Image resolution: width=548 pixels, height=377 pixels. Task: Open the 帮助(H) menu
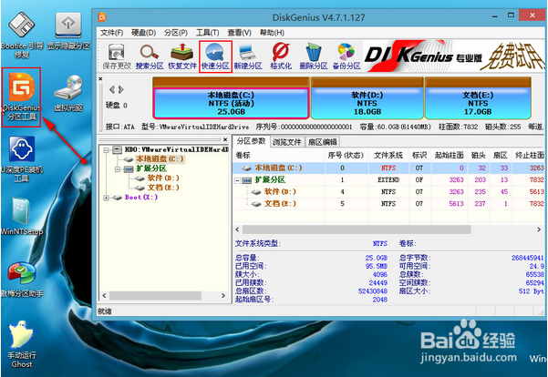272,33
